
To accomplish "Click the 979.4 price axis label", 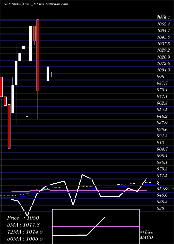I will click(163, 90).
